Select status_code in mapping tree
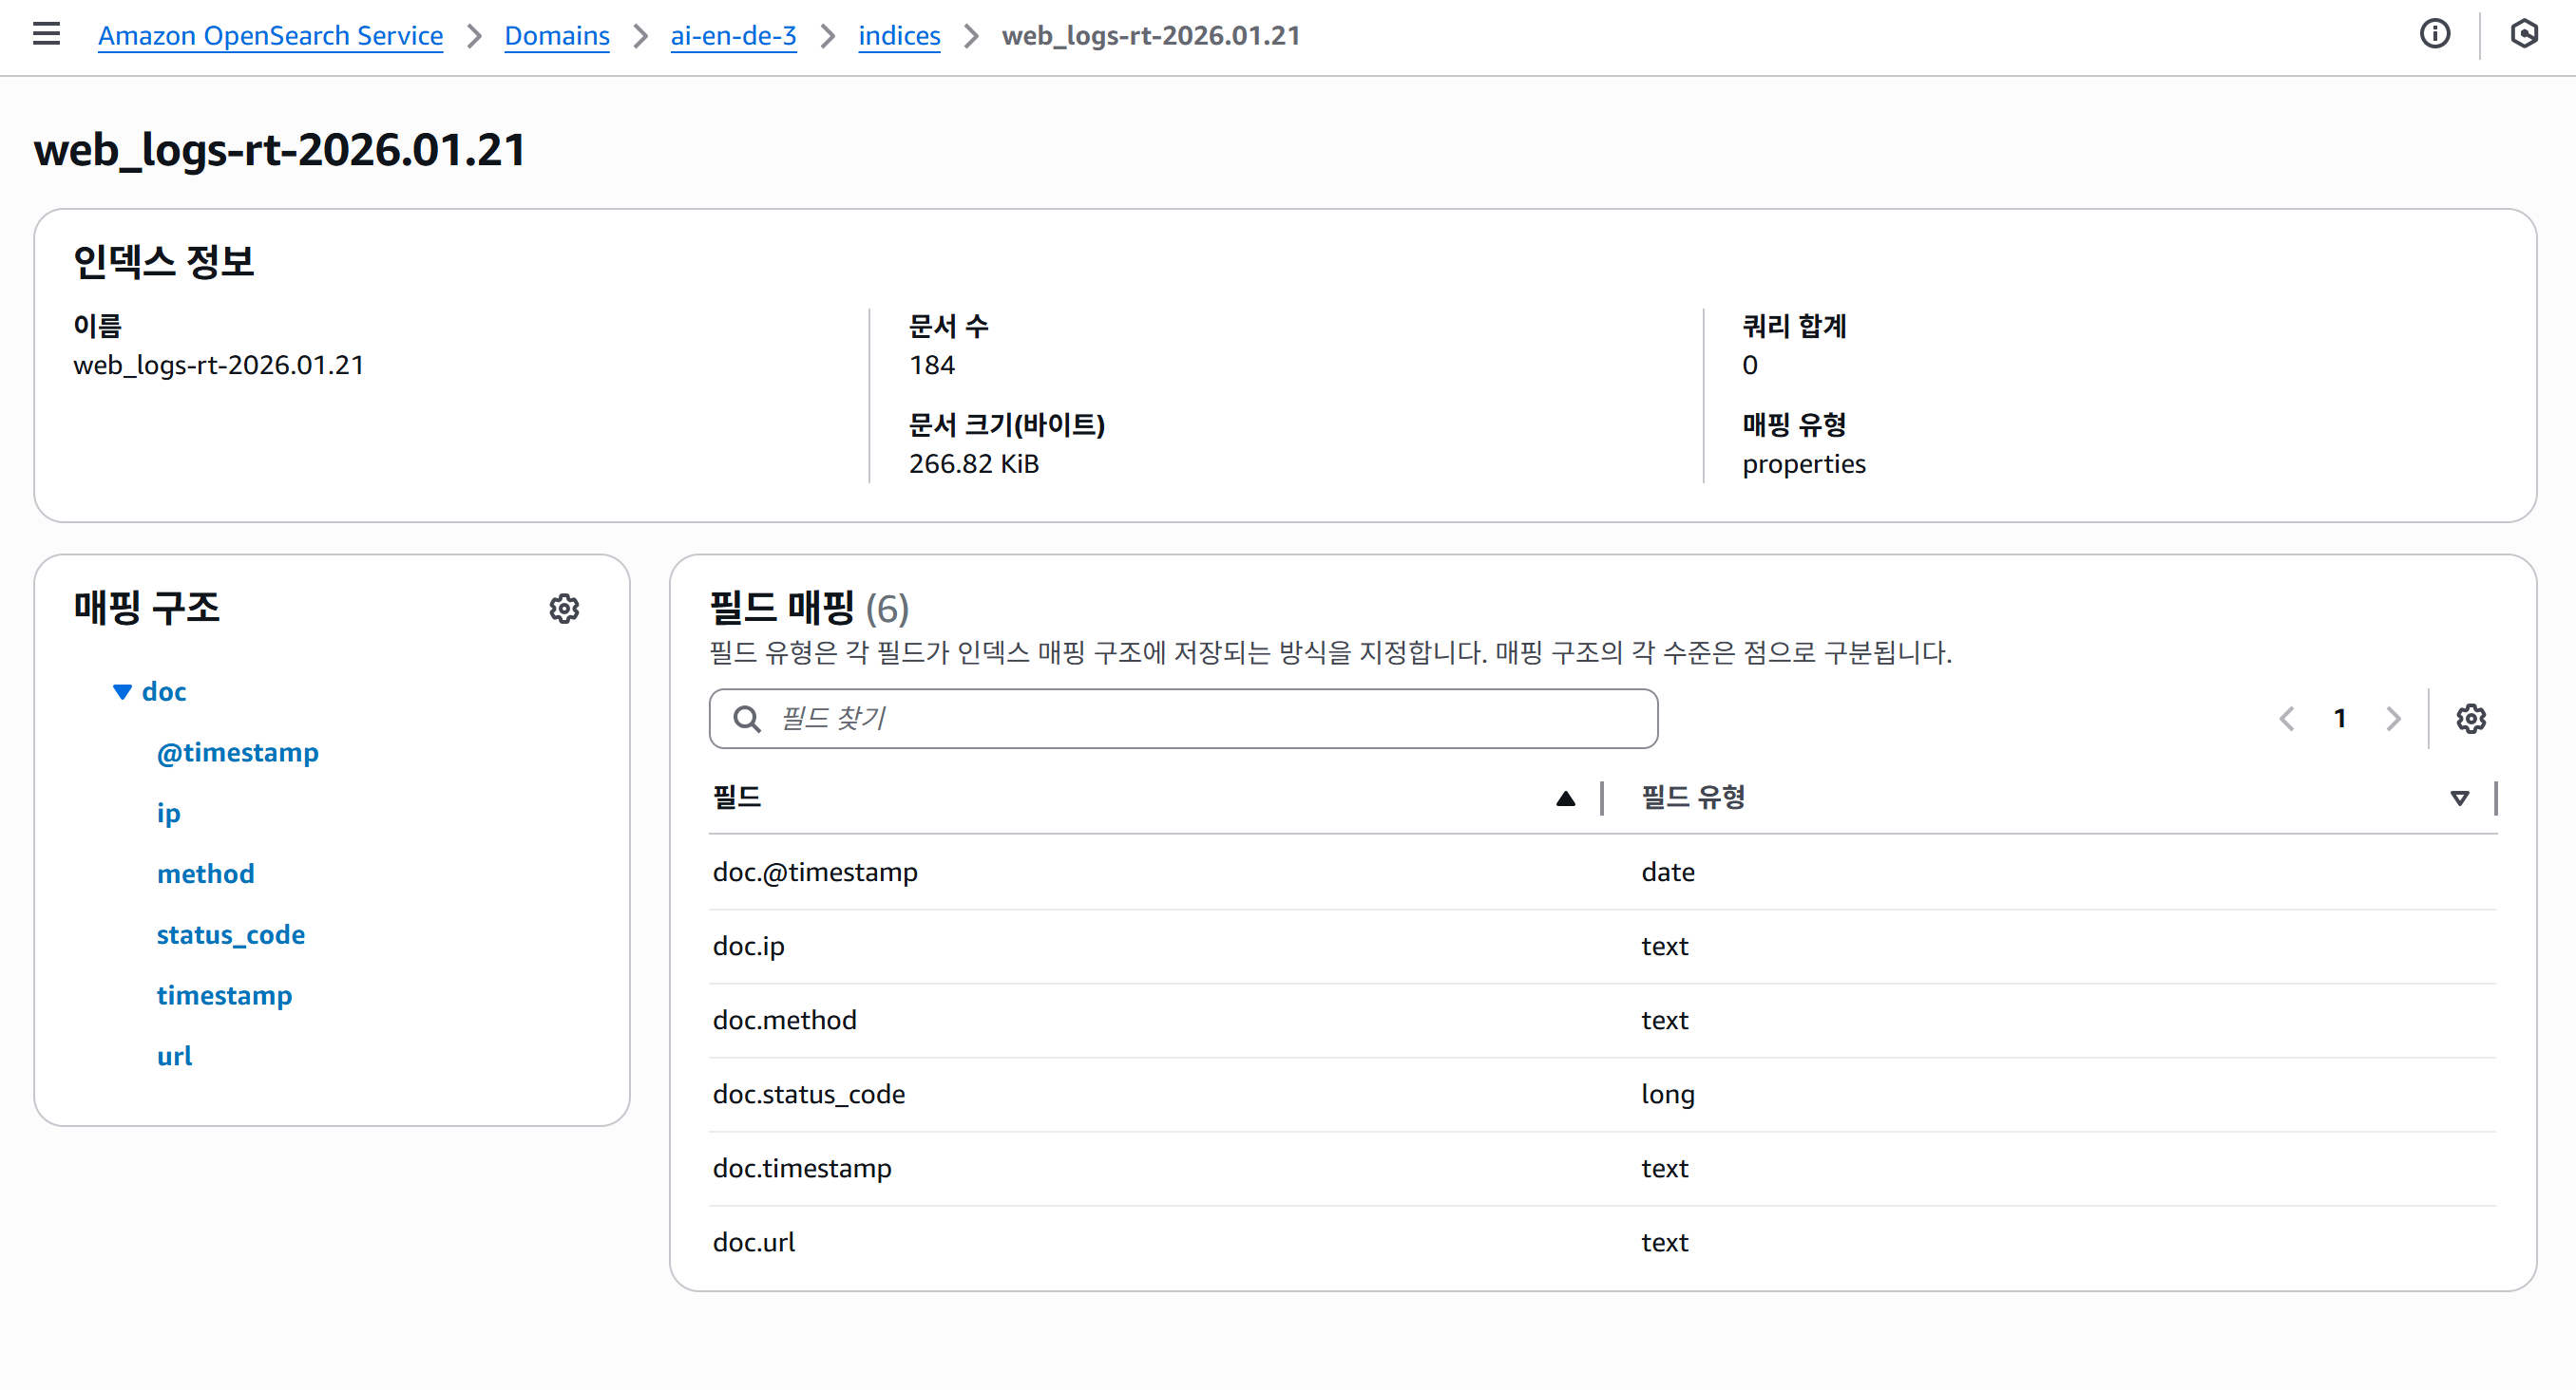 tap(231, 934)
